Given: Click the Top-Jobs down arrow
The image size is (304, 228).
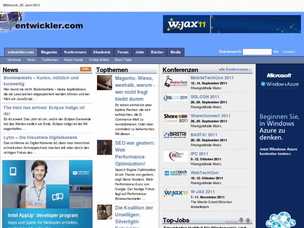Looking at the screenshot, I should click(x=241, y=220).
